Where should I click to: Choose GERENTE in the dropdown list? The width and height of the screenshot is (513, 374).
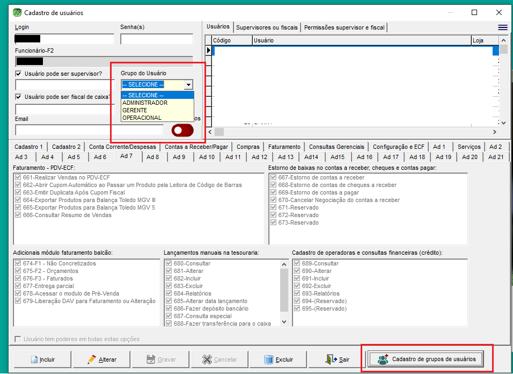tap(135, 110)
